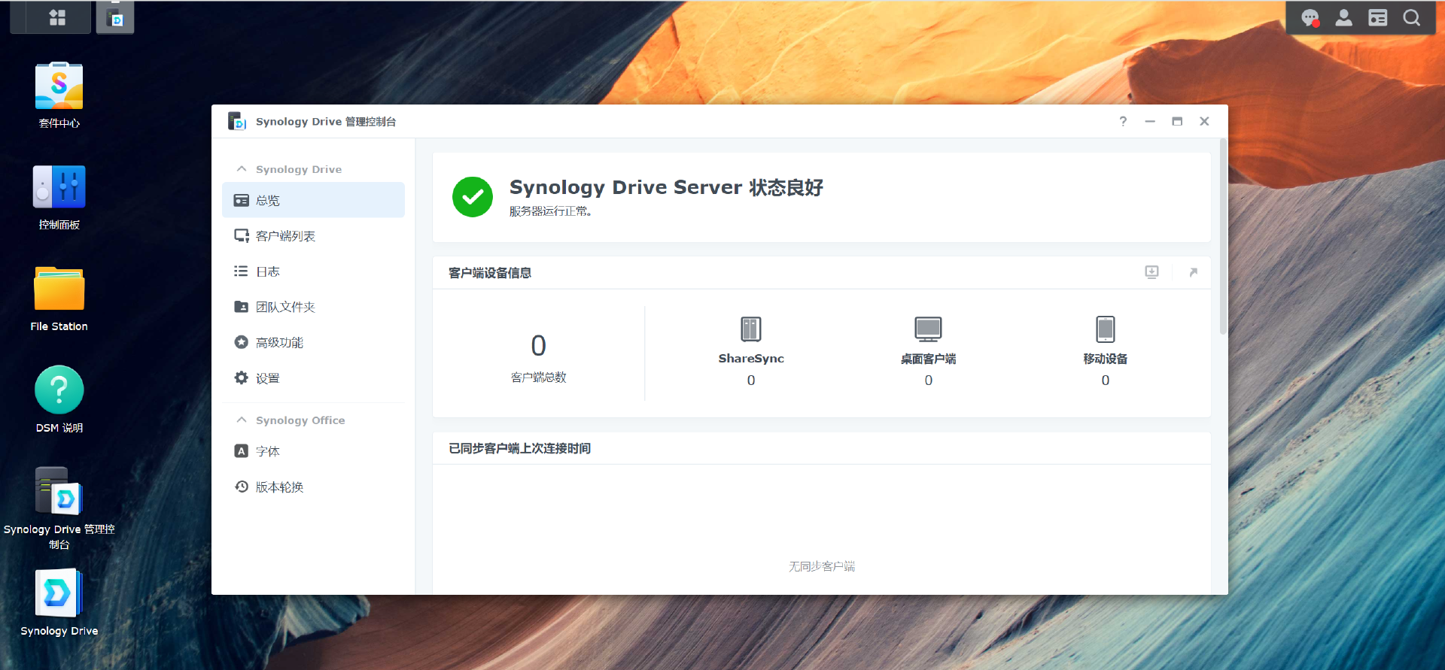The height and width of the screenshot is (670, 1445).
Task: Click the Synology Drive console title bar icon
Action: click(237, 121)
